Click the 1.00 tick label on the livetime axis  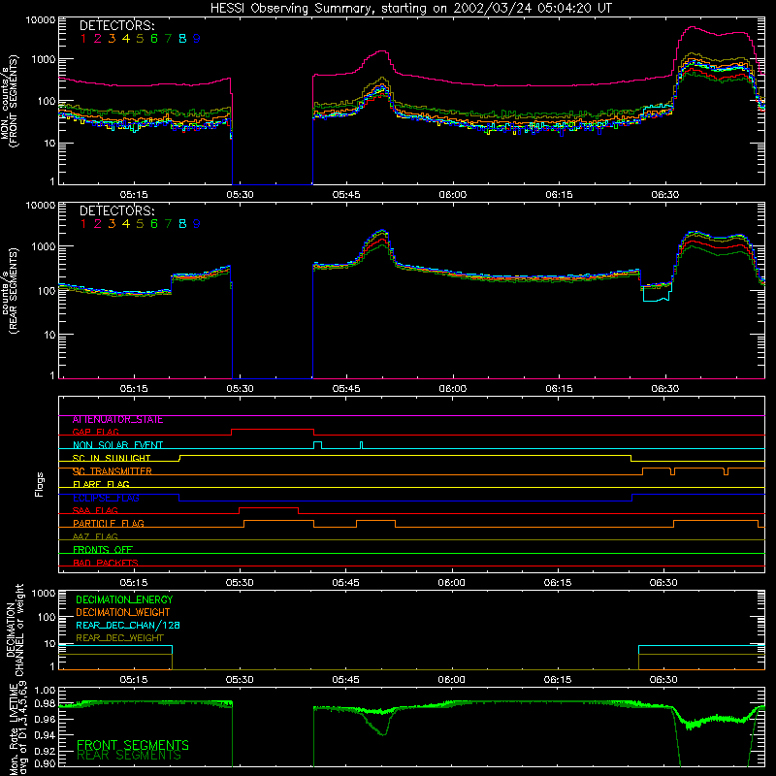46,691
